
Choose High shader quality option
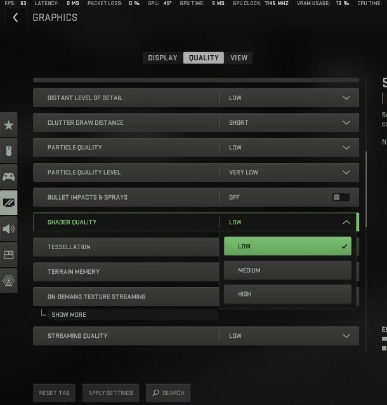(x=287, y=294)
